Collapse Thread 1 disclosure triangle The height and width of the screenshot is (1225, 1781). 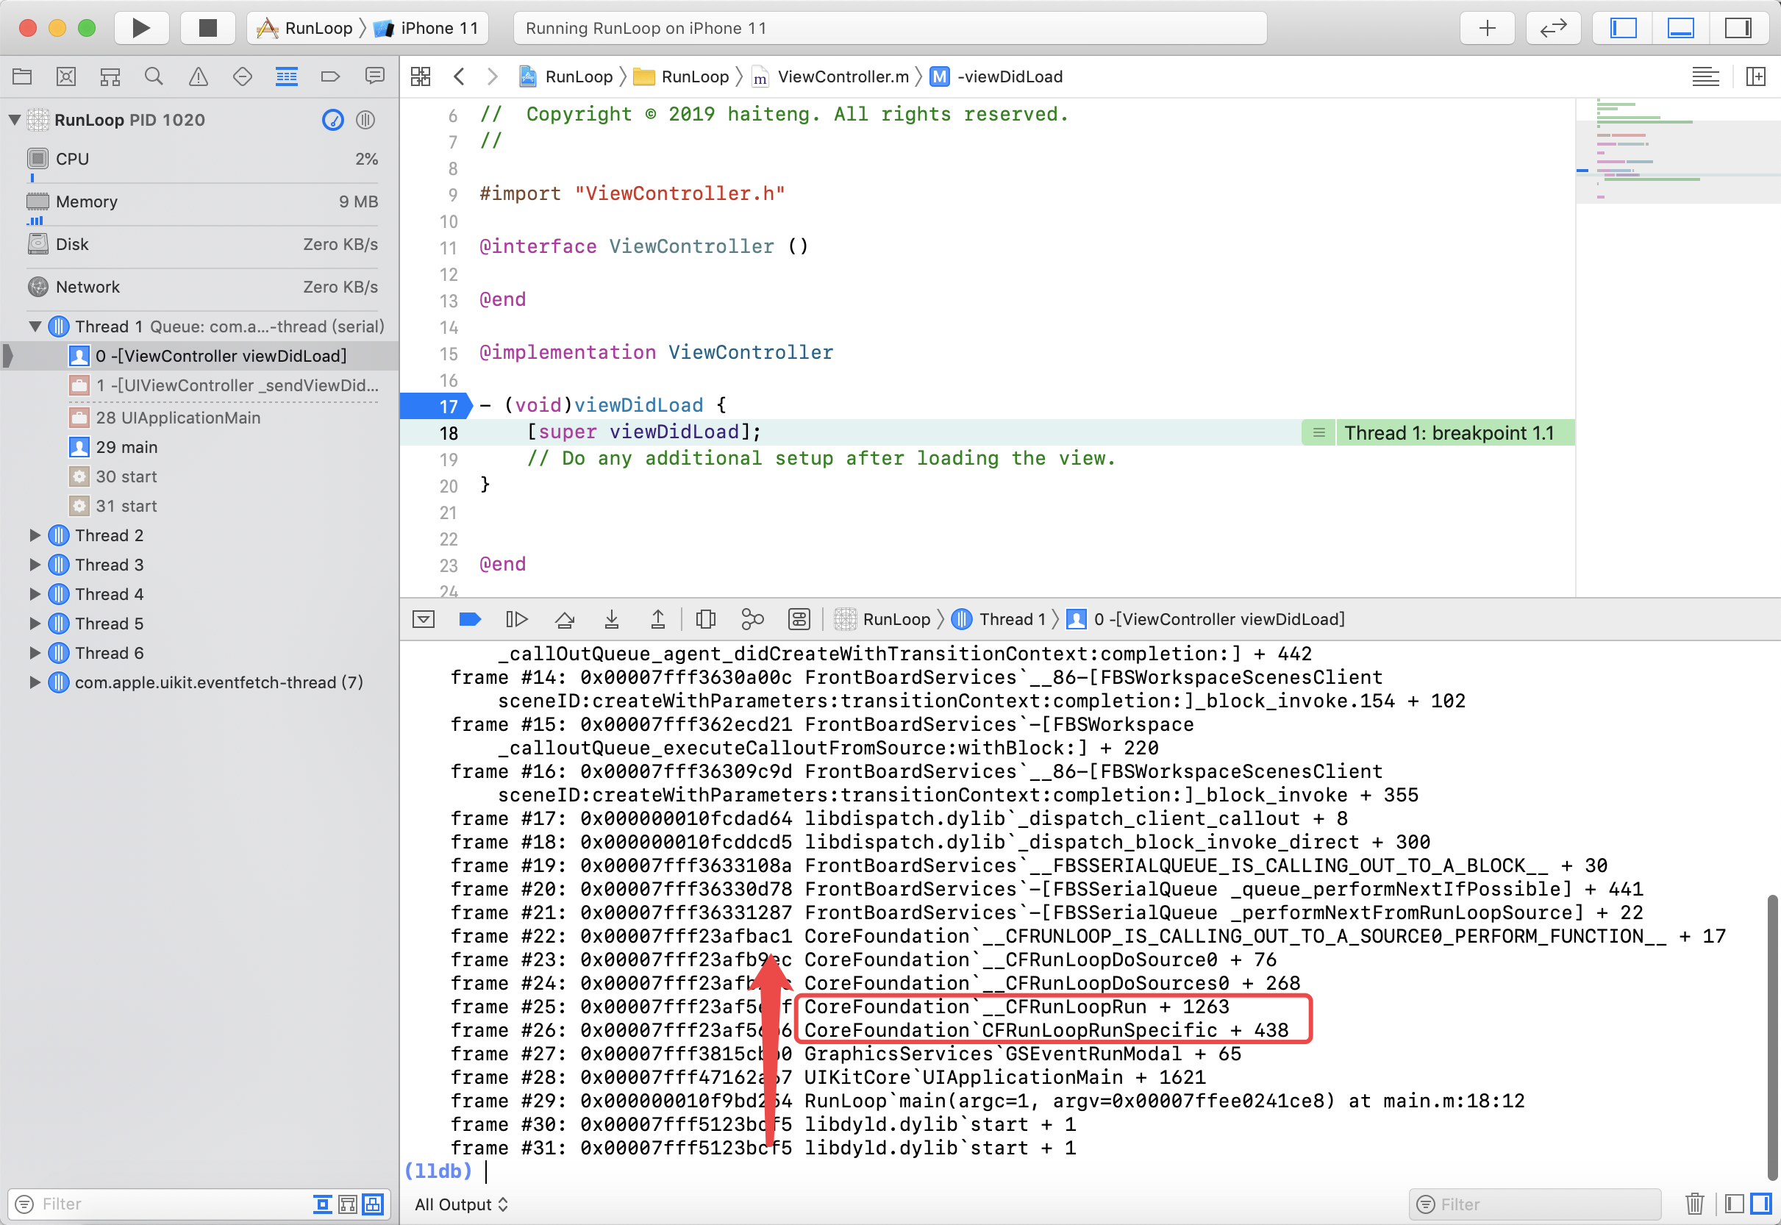[x=35, y=327]
